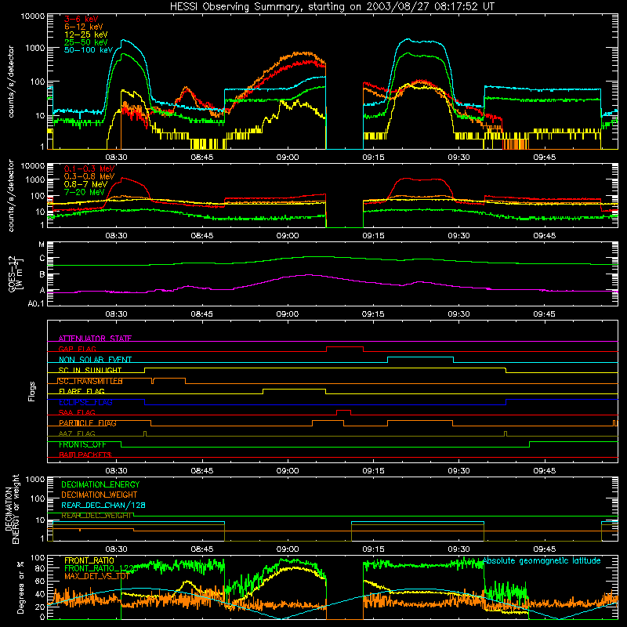Screen dimensions: 627x627
Task: Select the PARTICLE_FLAG label
Action: coord(88,422)
